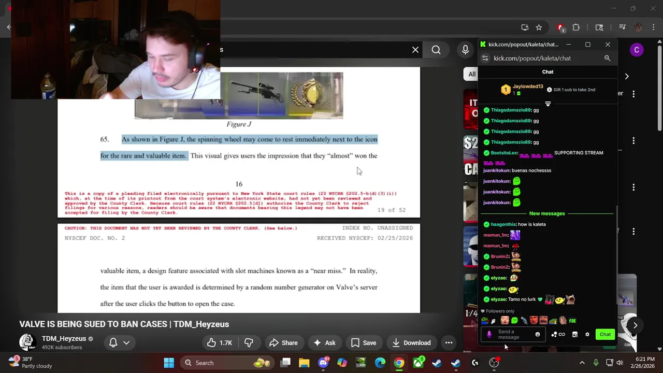Dislike the video with thumbs down
The image size is (663, 373).
click(x=249, y=342)
